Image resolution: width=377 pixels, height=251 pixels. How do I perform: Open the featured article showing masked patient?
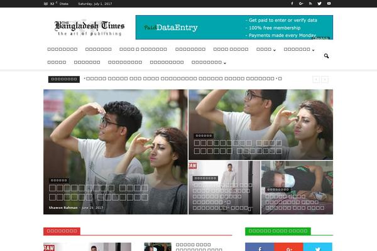pos(297,188)
